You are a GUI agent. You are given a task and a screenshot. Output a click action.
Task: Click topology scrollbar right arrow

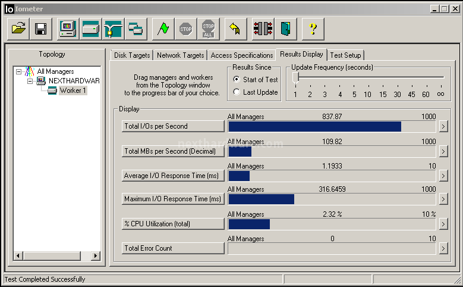95,255
